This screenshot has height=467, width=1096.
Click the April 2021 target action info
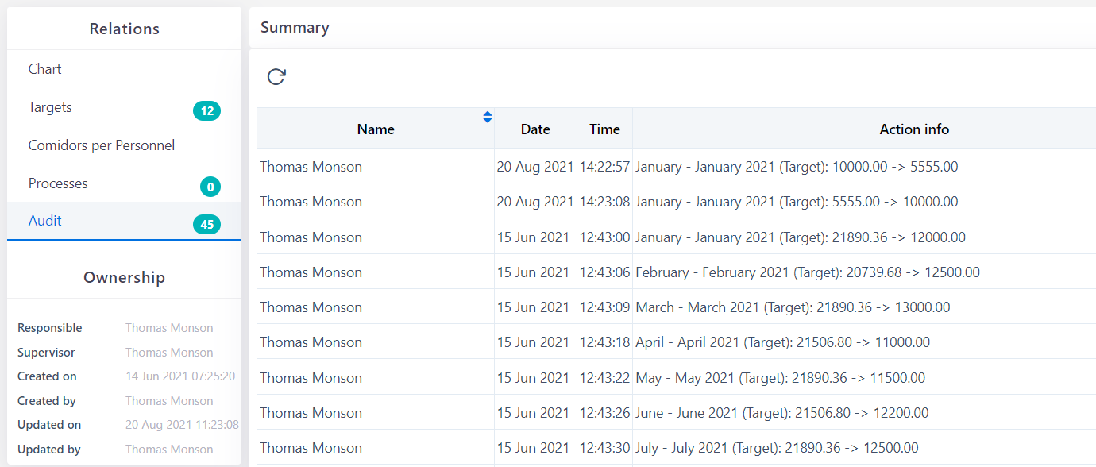[782, 342]
